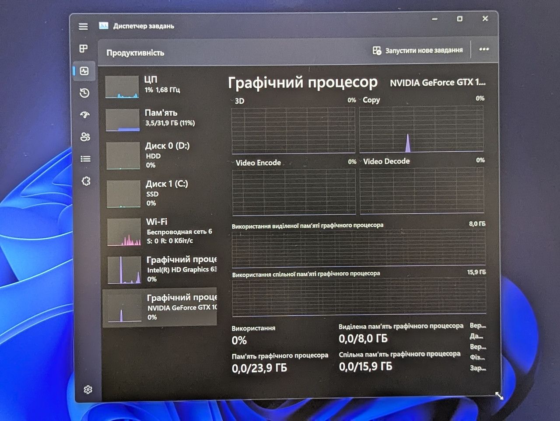
Task: Click Виділена пам'ять графічного процесора label
Action: click(401, 326)
